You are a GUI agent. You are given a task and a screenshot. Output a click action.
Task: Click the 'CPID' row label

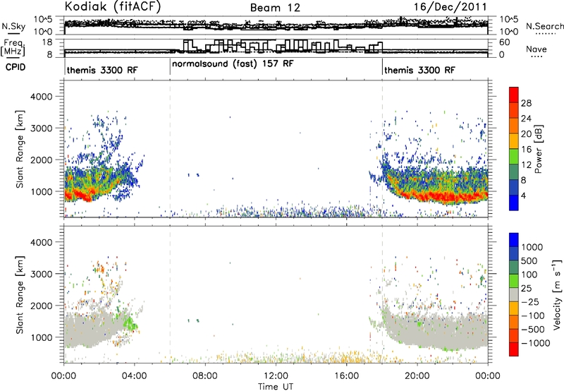(x=16, y=67)
